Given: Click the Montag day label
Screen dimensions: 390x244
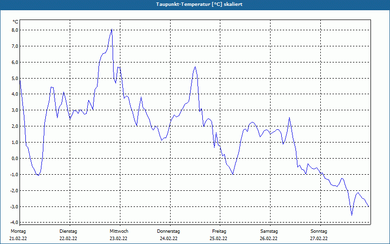Looking at the screenshot, I should [18, 231].
